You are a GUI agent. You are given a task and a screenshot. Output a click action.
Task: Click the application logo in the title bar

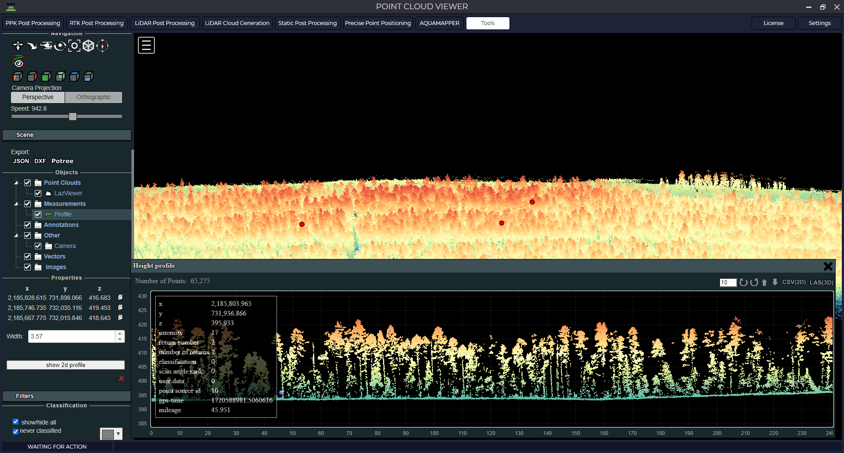click(11, 7)
